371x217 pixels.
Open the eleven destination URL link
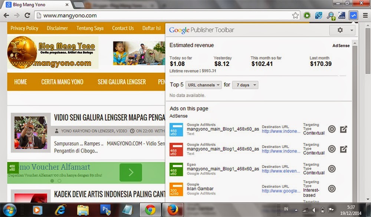click(x=281, y=171)
